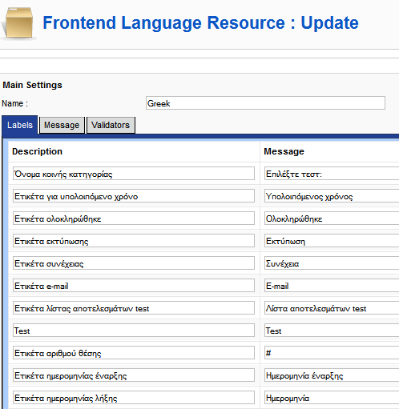The image size is (399, 409).
Task: Click the Επιλέξτε τεστ: message field
Action: coord(332,174)
